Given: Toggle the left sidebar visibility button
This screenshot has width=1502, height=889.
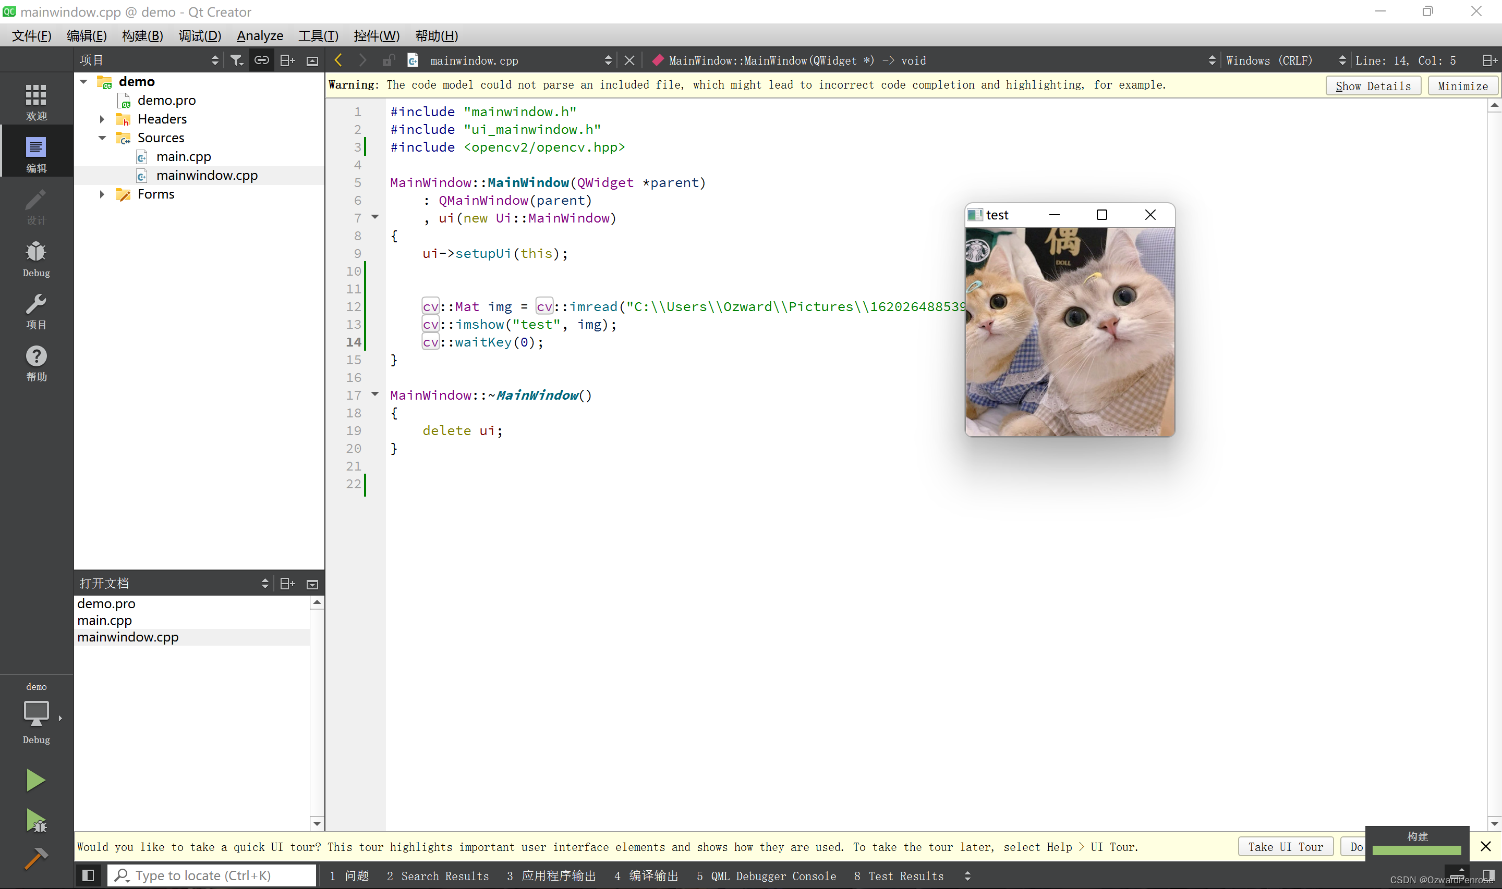Looking at the screenshot, I should [88, 876].
